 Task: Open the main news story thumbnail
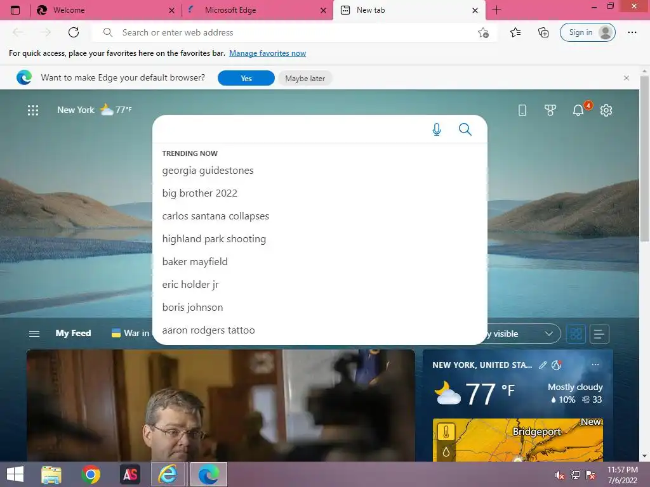(220, 405)
